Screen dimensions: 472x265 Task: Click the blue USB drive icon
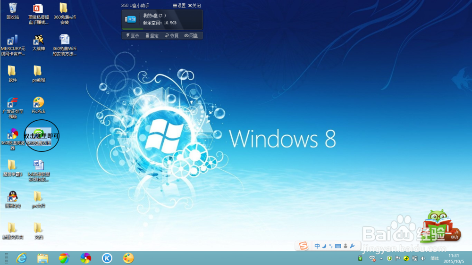[x=131, y=19]
